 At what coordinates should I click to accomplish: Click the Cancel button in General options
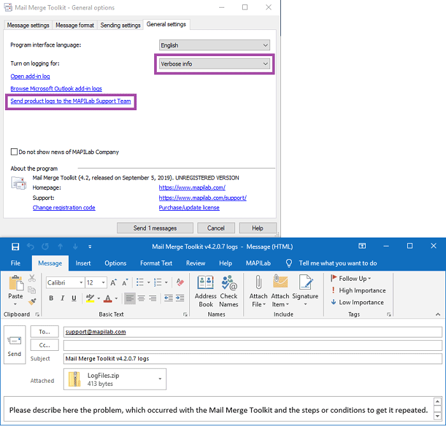click(216, 228)
